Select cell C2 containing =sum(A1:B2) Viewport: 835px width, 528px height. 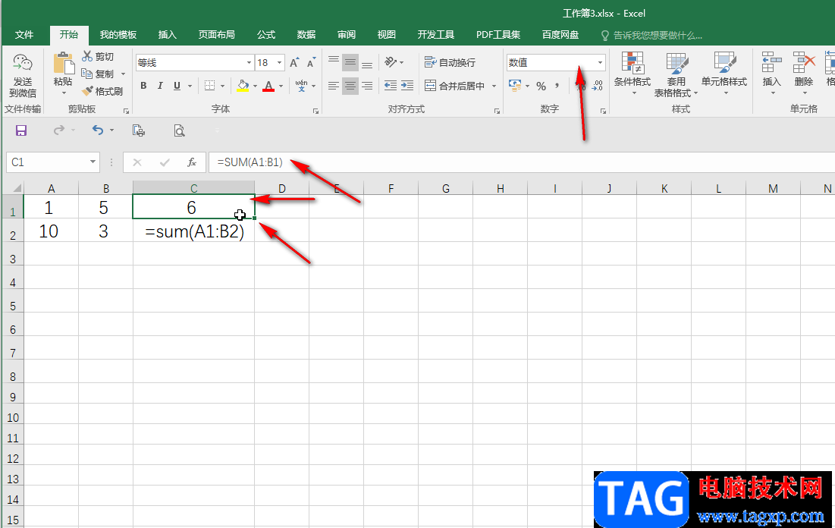(x=194, y=231)
